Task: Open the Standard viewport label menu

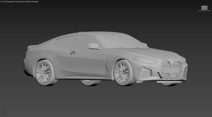Action: pos(20,2)
